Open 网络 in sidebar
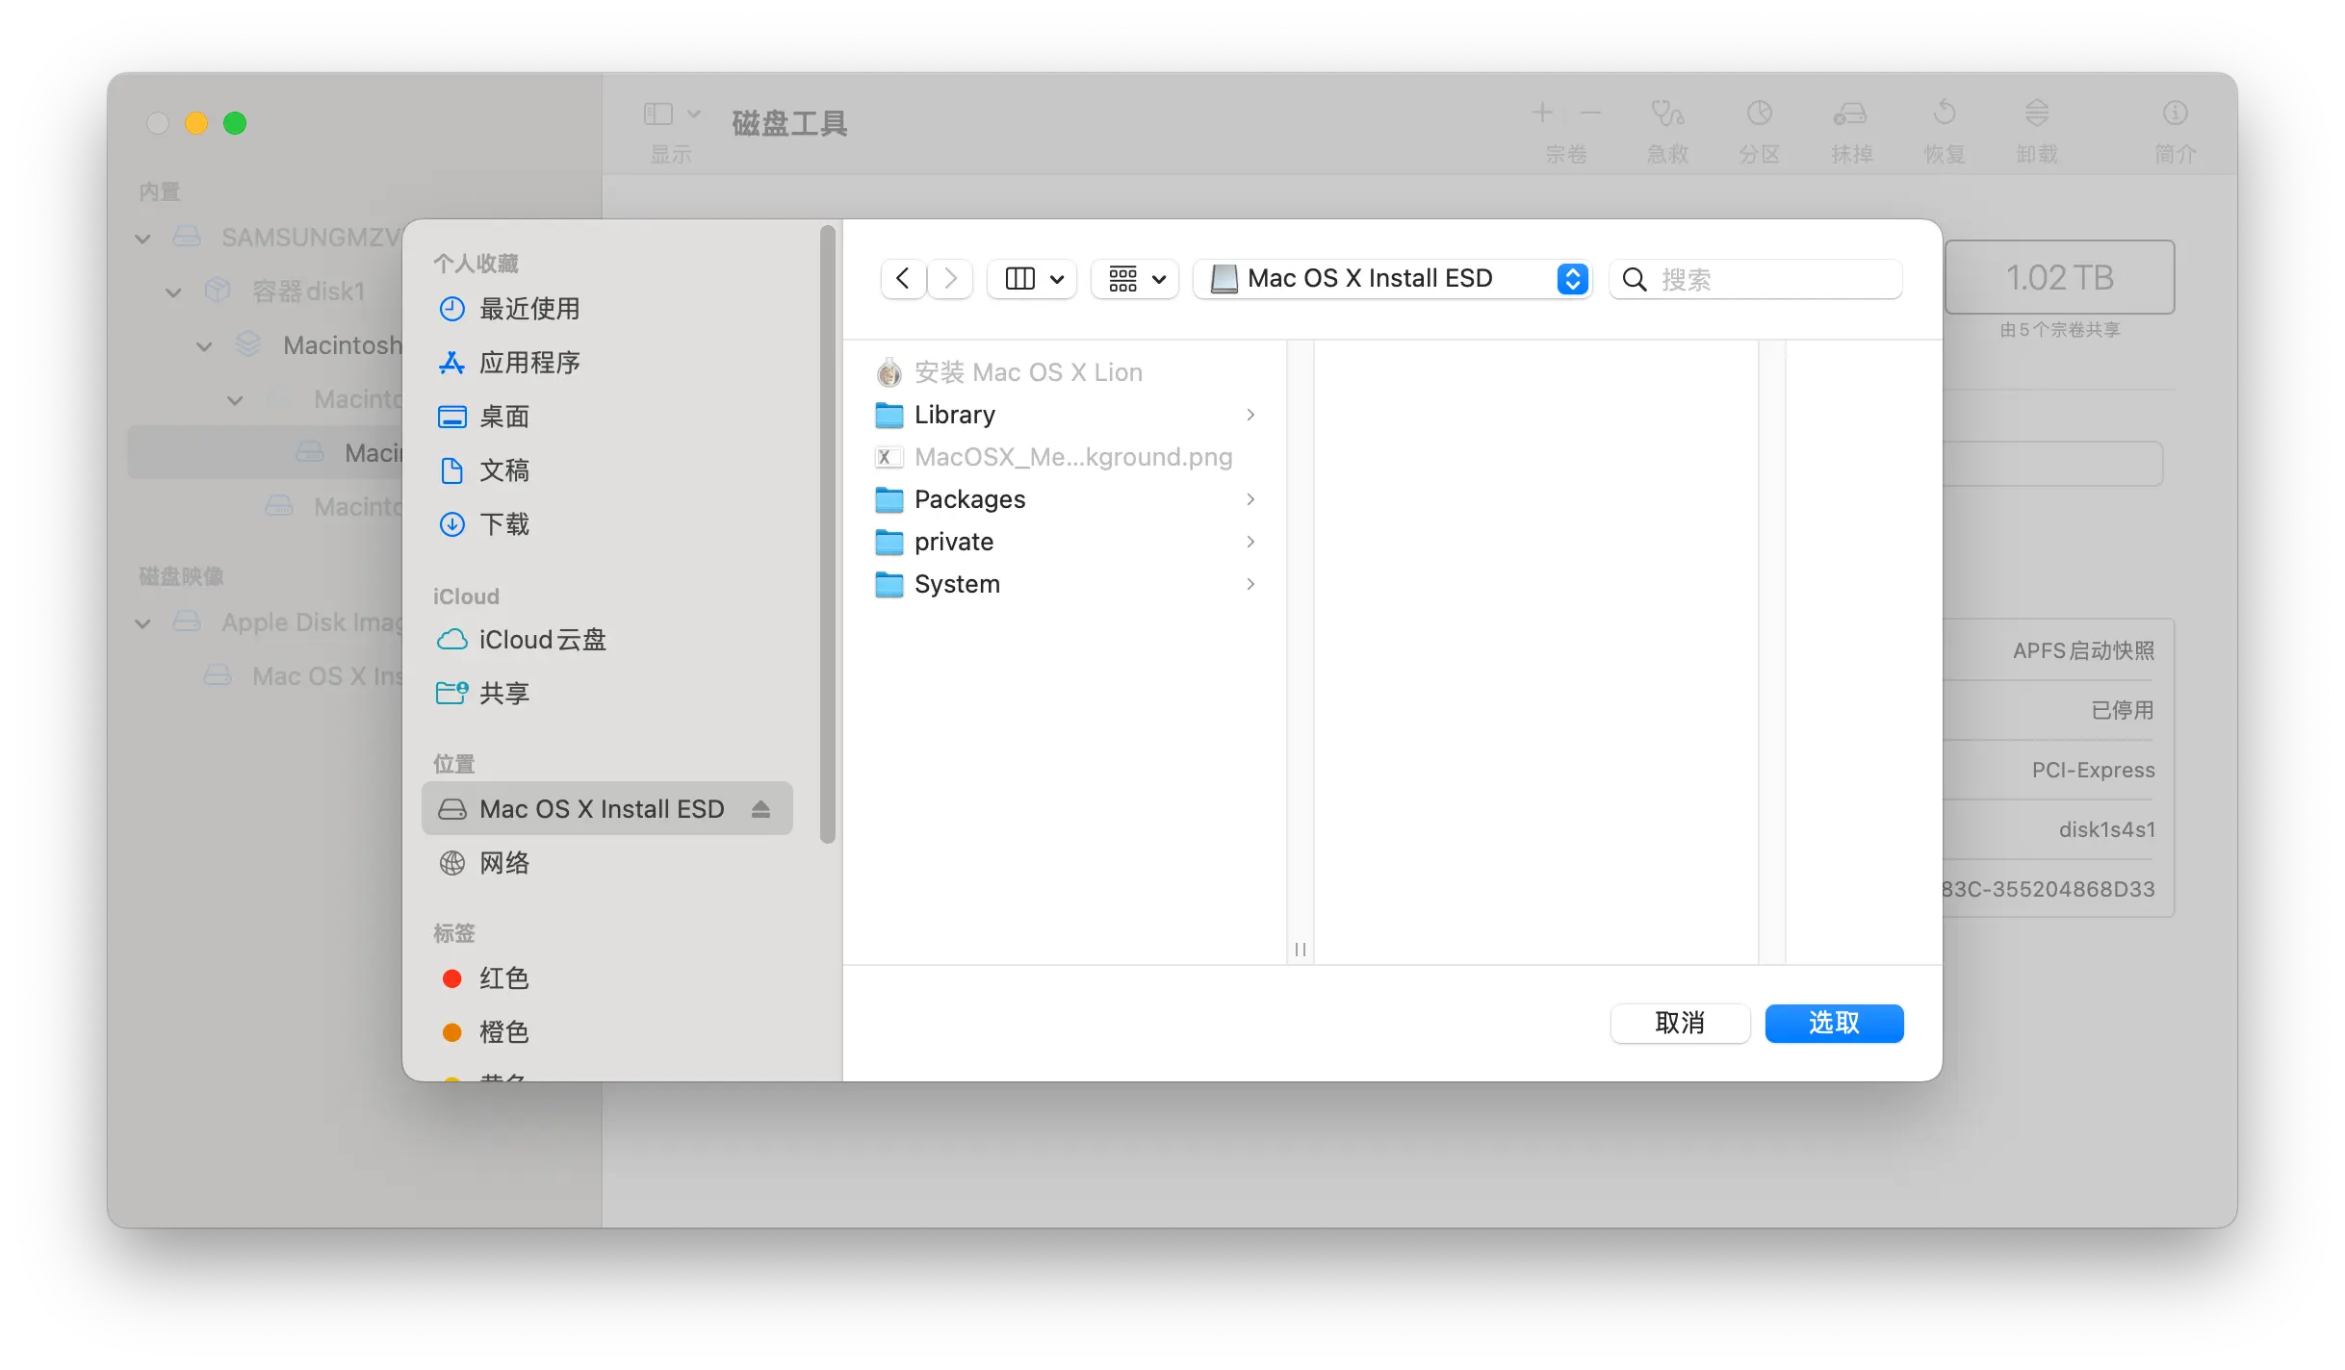 tap(606, 863)
